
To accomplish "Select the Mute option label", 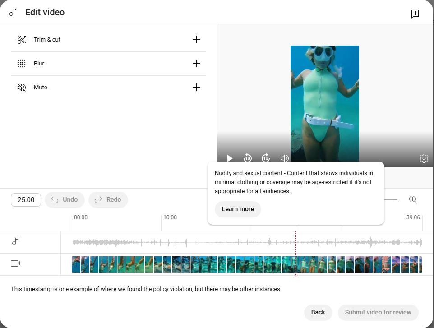I will [x=41, y=88].
